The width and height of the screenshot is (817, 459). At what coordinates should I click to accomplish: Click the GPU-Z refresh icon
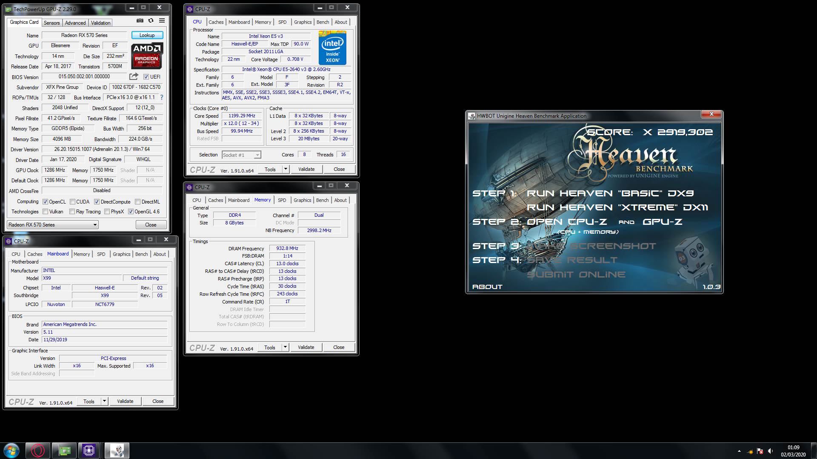tap(151, 20)
